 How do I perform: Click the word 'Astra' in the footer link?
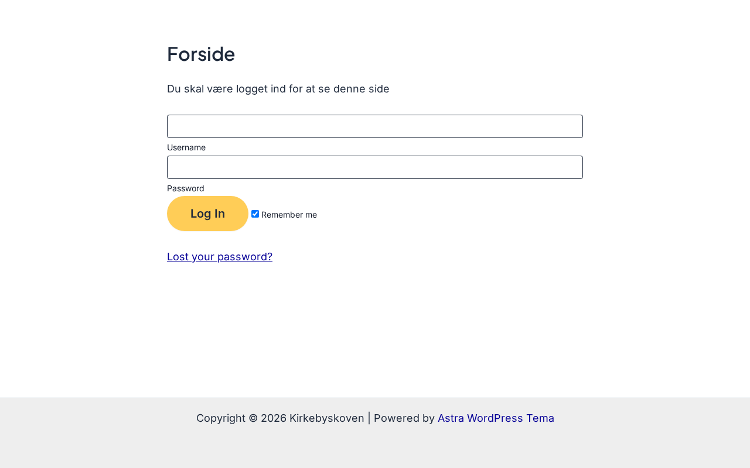451,418
